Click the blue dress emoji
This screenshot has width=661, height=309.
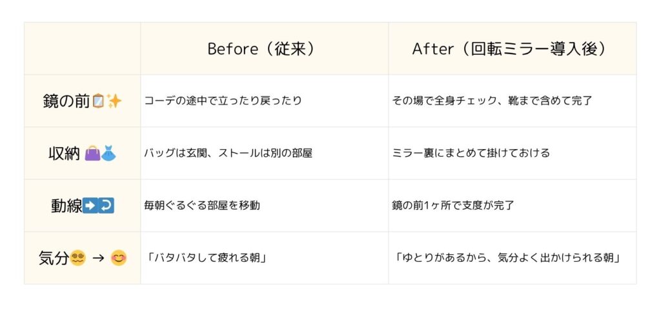[x=108, y=154]
